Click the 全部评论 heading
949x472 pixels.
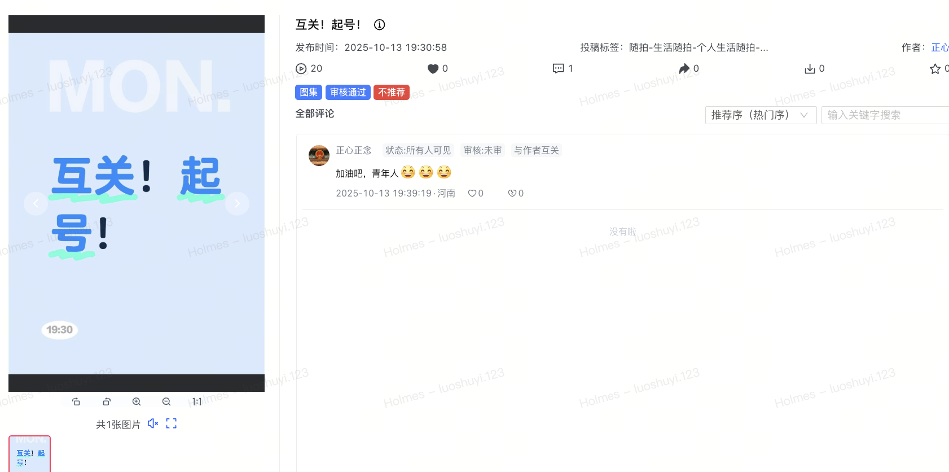(x=315, y=113)
